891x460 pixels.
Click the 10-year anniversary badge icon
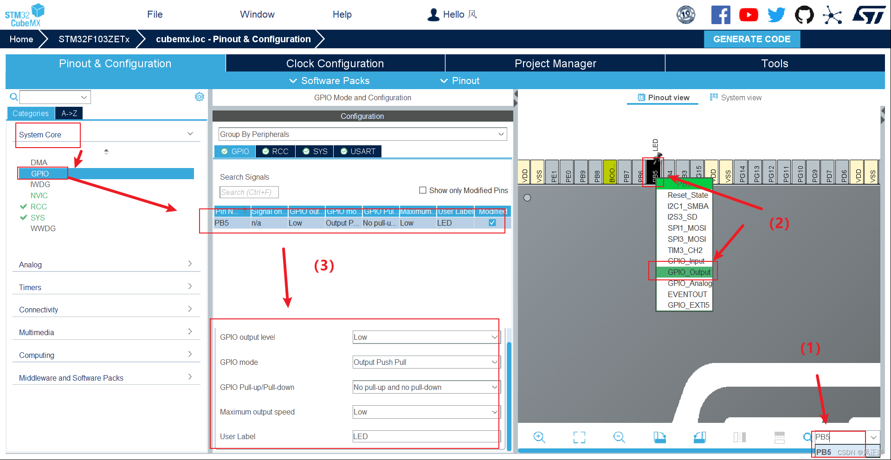click(686, 15)
